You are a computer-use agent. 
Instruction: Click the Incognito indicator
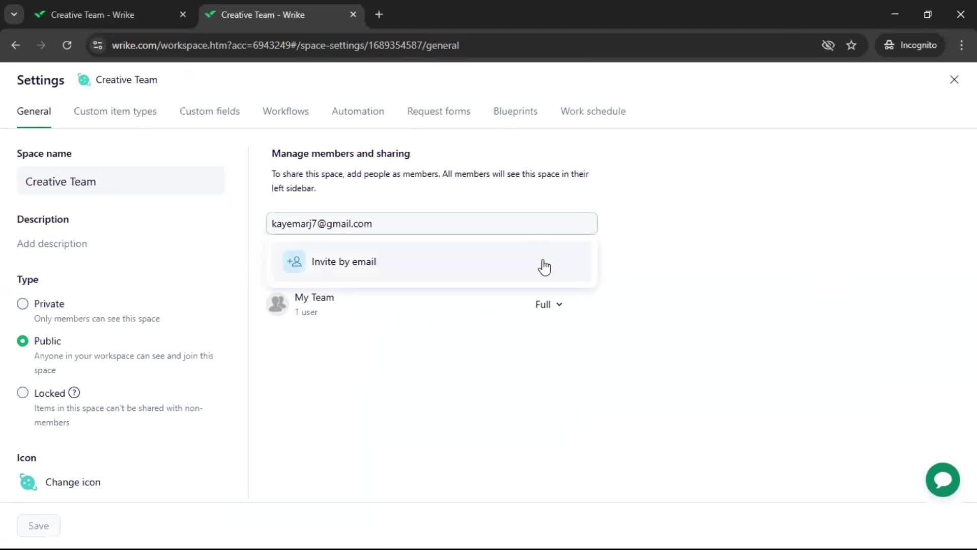click(910, 45)
